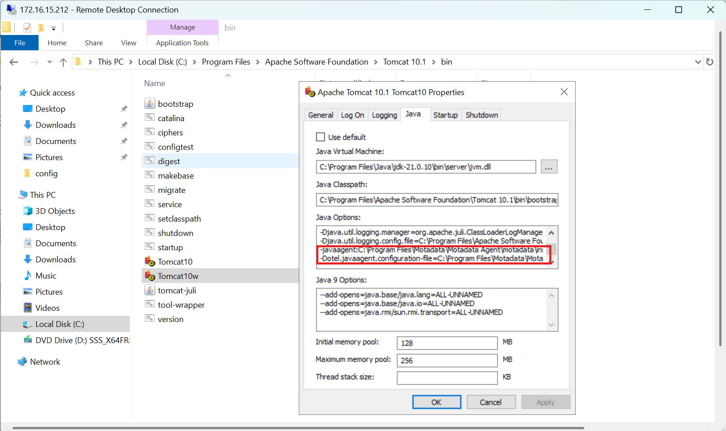This screenshot has height=431, width=726.
Task: Close the Tomcat10 Properties dialog
Action: [x=564, y=92]
